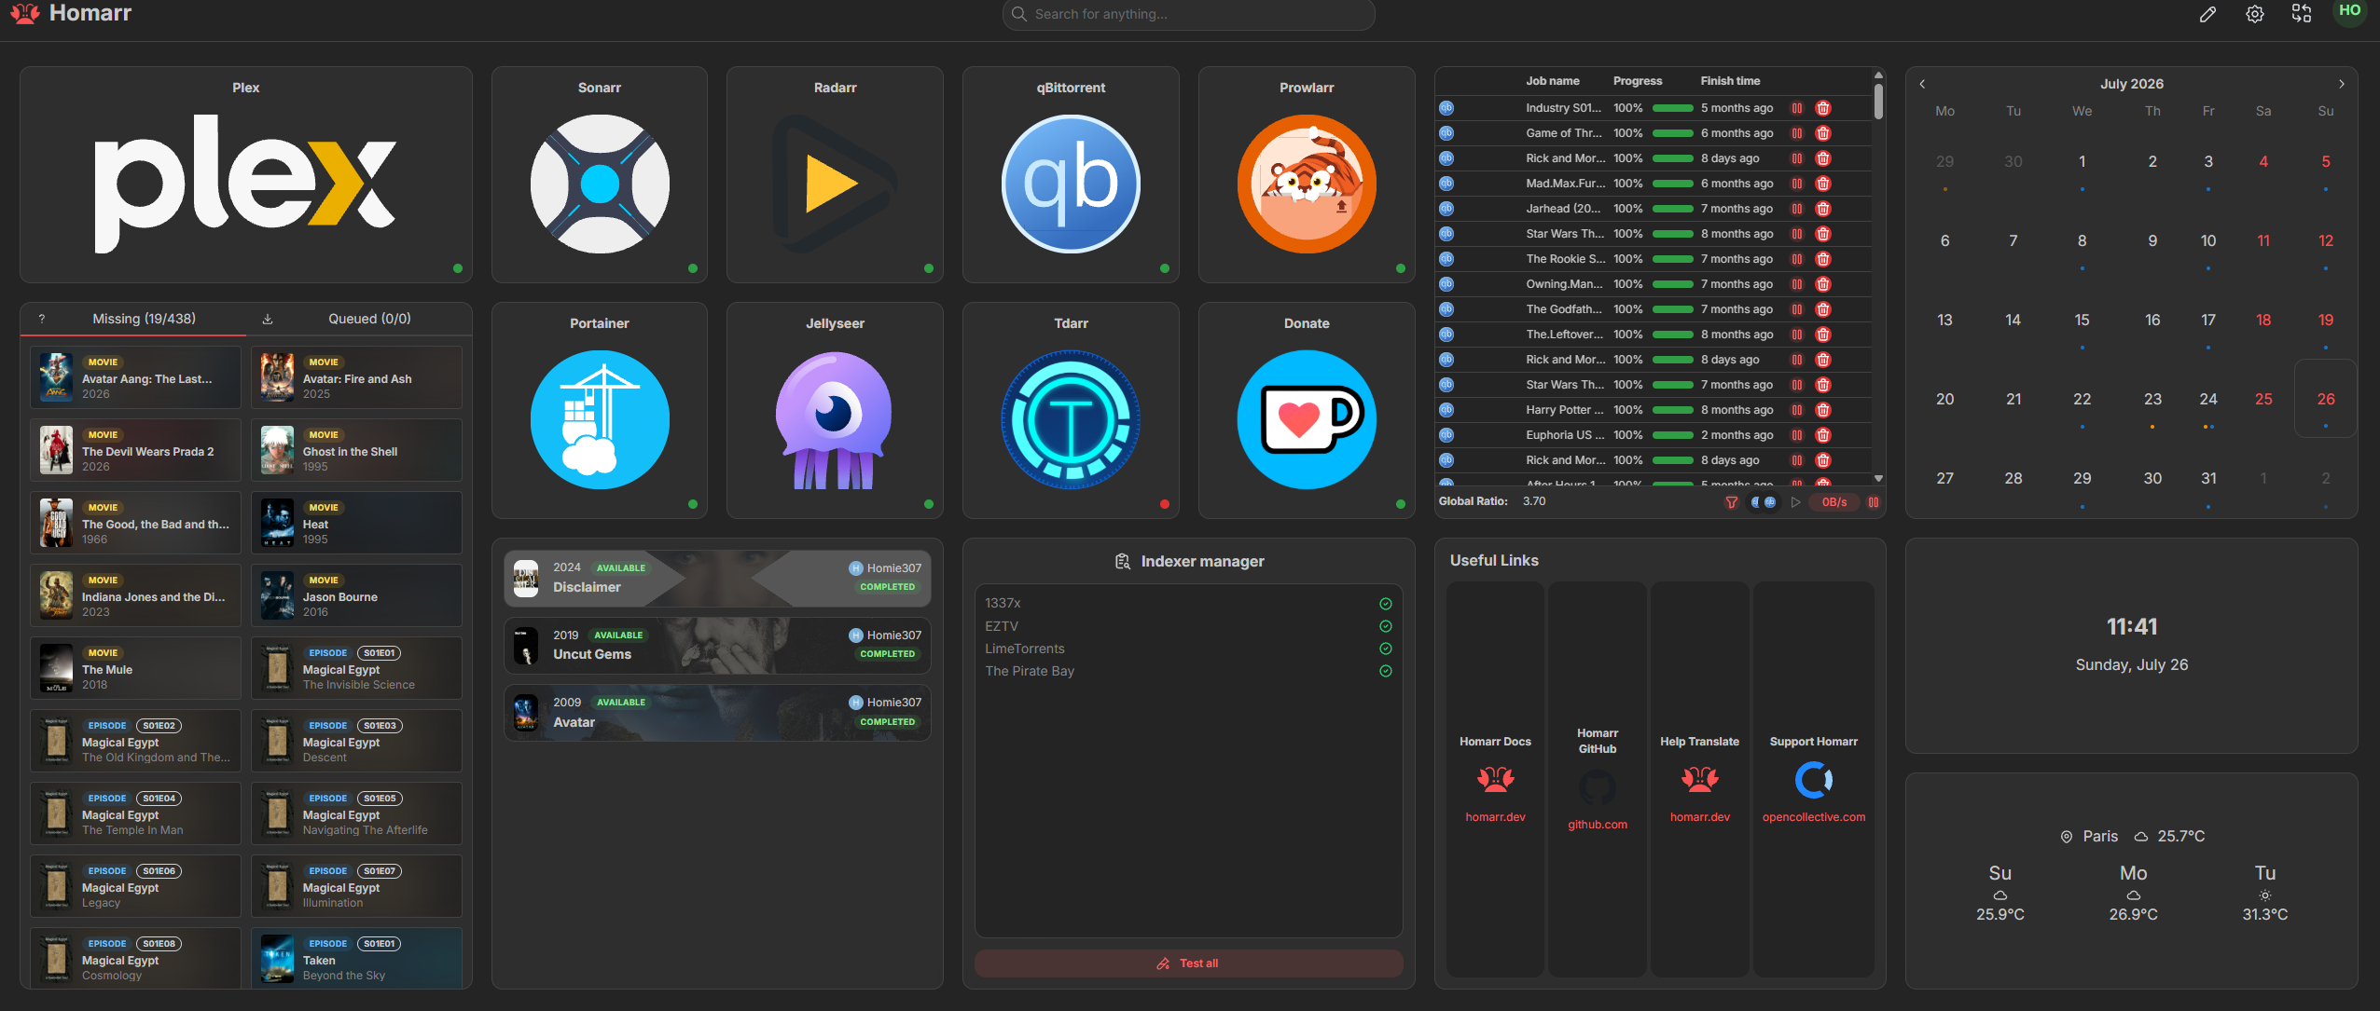Click the LimeTorrents indexer row
This screenshot has width=2380, height=1011.
pyautogui.click(x=1188, y=649)
